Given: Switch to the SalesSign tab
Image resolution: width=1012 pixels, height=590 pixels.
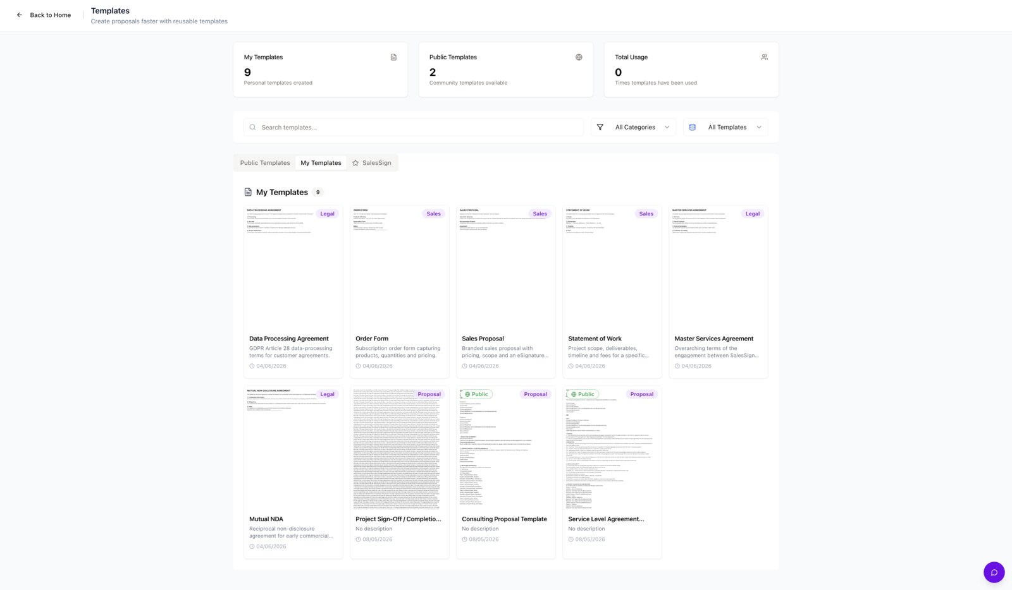Looking at the screenshot, I should [x=372, y=163].
